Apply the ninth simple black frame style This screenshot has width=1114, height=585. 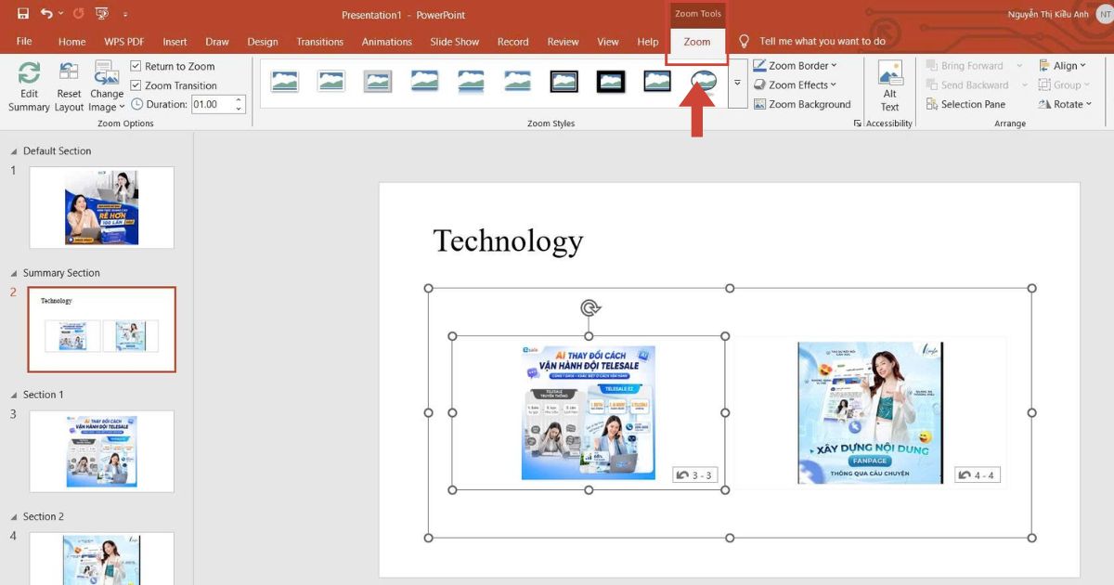coord(657,82)
